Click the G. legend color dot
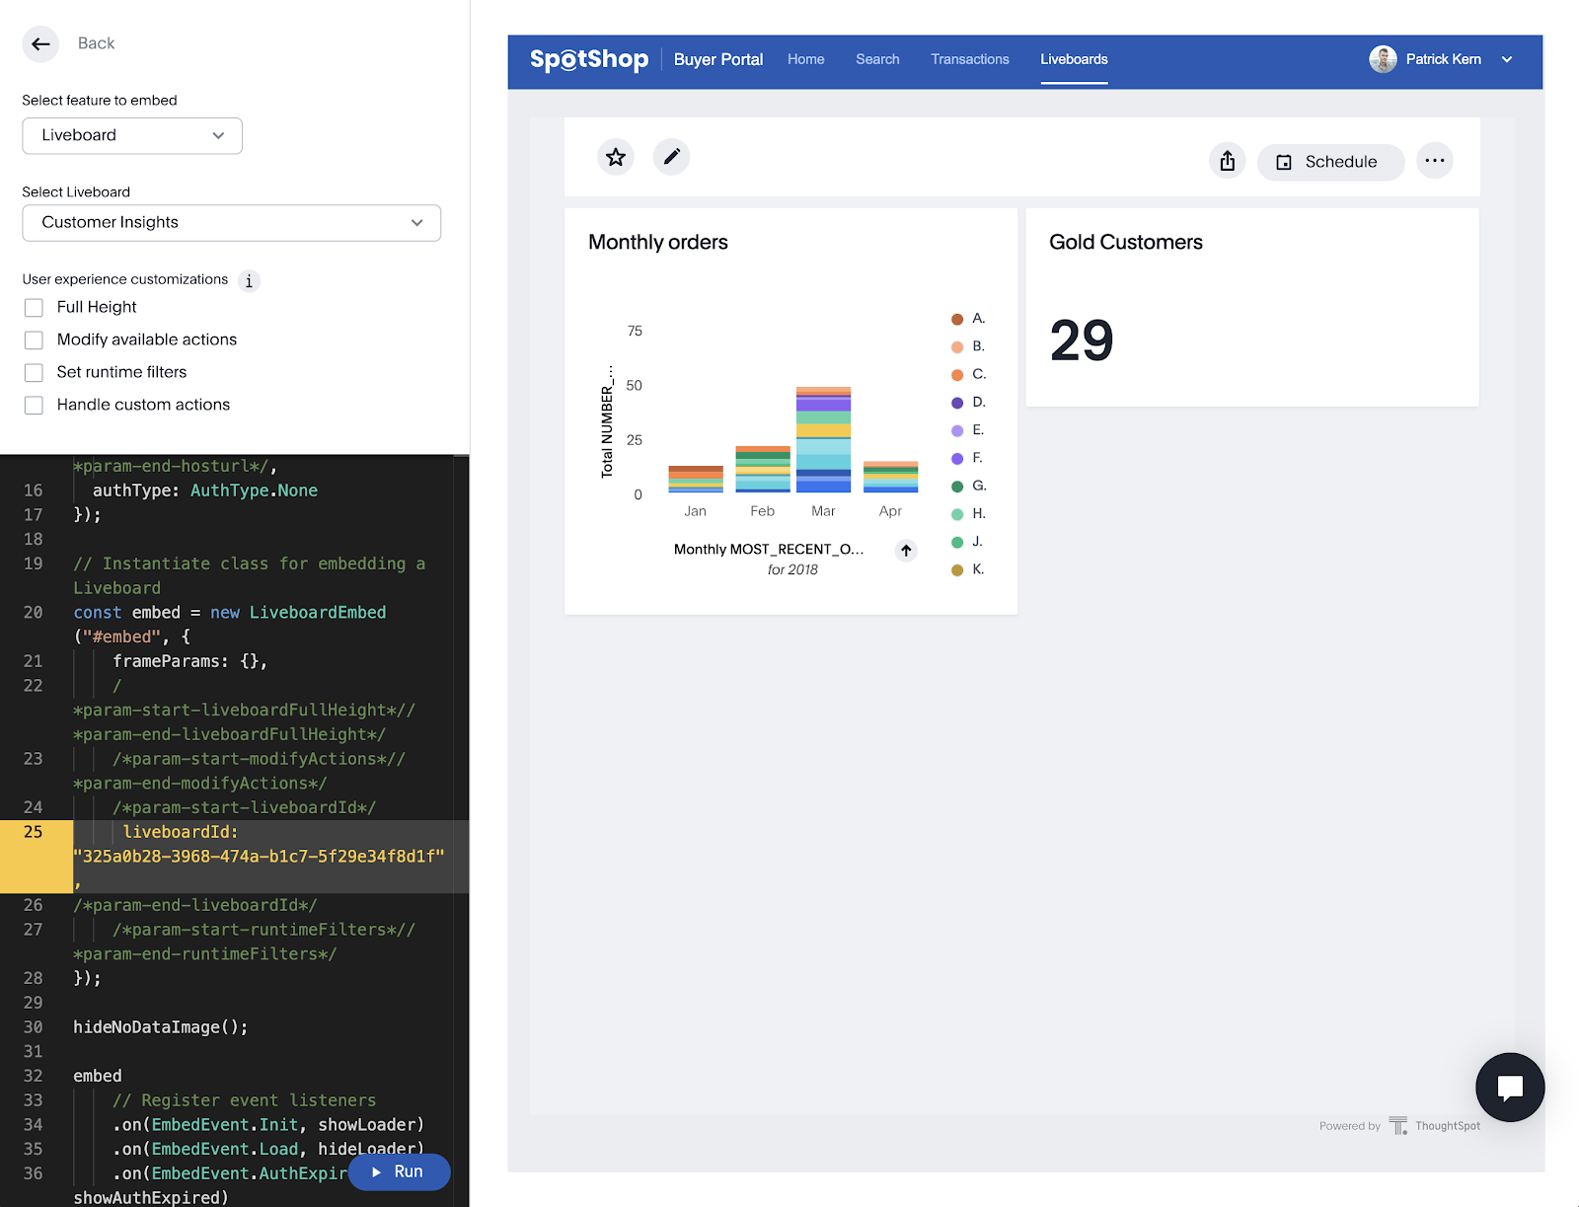Screen dimensions: 1579x1207 tap(956, 486)
